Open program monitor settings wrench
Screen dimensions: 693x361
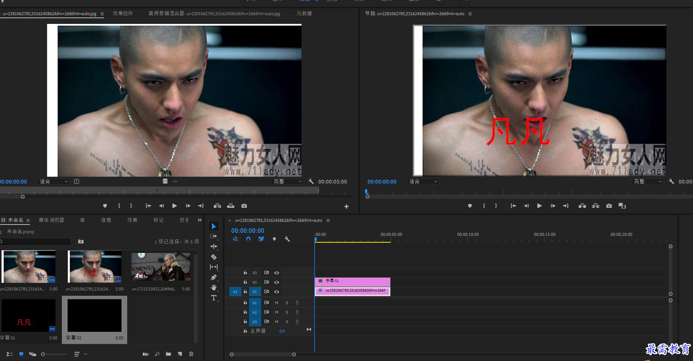pyautogui.click(x=671, y=181)
